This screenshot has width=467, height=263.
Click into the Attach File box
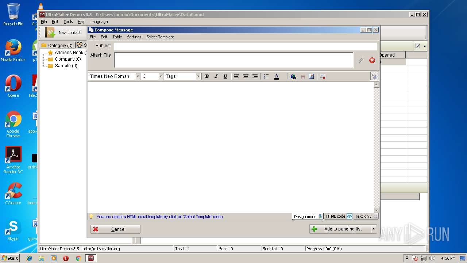click(233, 60)
